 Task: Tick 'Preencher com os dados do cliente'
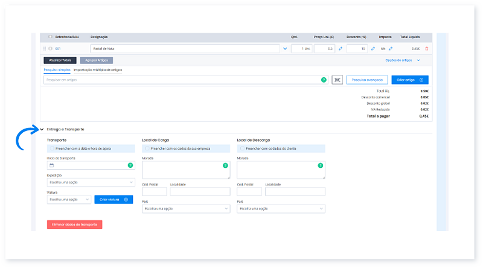coord(243,148)
